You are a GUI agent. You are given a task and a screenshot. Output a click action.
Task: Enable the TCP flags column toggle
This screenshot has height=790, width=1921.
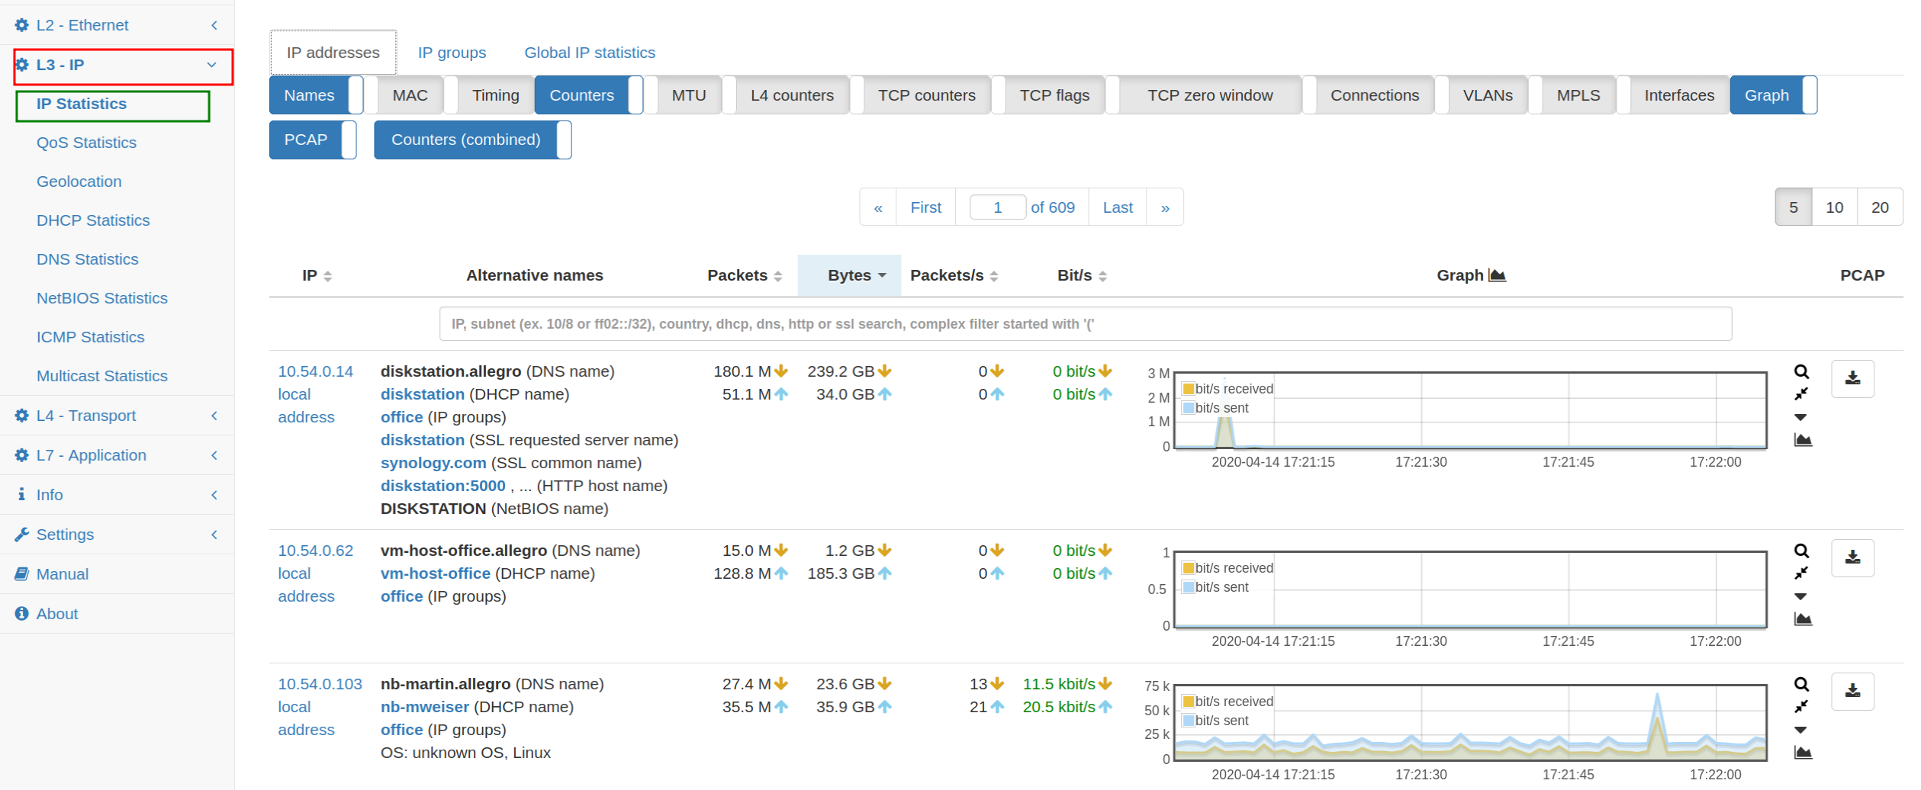[x=1048, y=95]
